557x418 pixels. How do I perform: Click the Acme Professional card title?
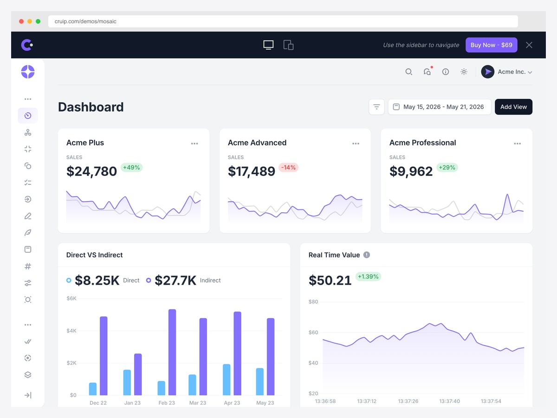pyautogui.click(x=423, y=143)
